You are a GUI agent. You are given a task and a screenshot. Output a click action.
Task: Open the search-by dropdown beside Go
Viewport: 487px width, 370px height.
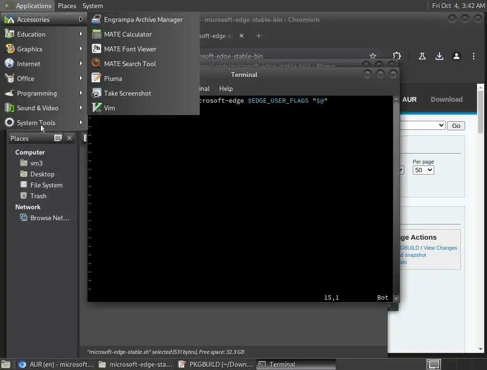(x=423, y=125)
